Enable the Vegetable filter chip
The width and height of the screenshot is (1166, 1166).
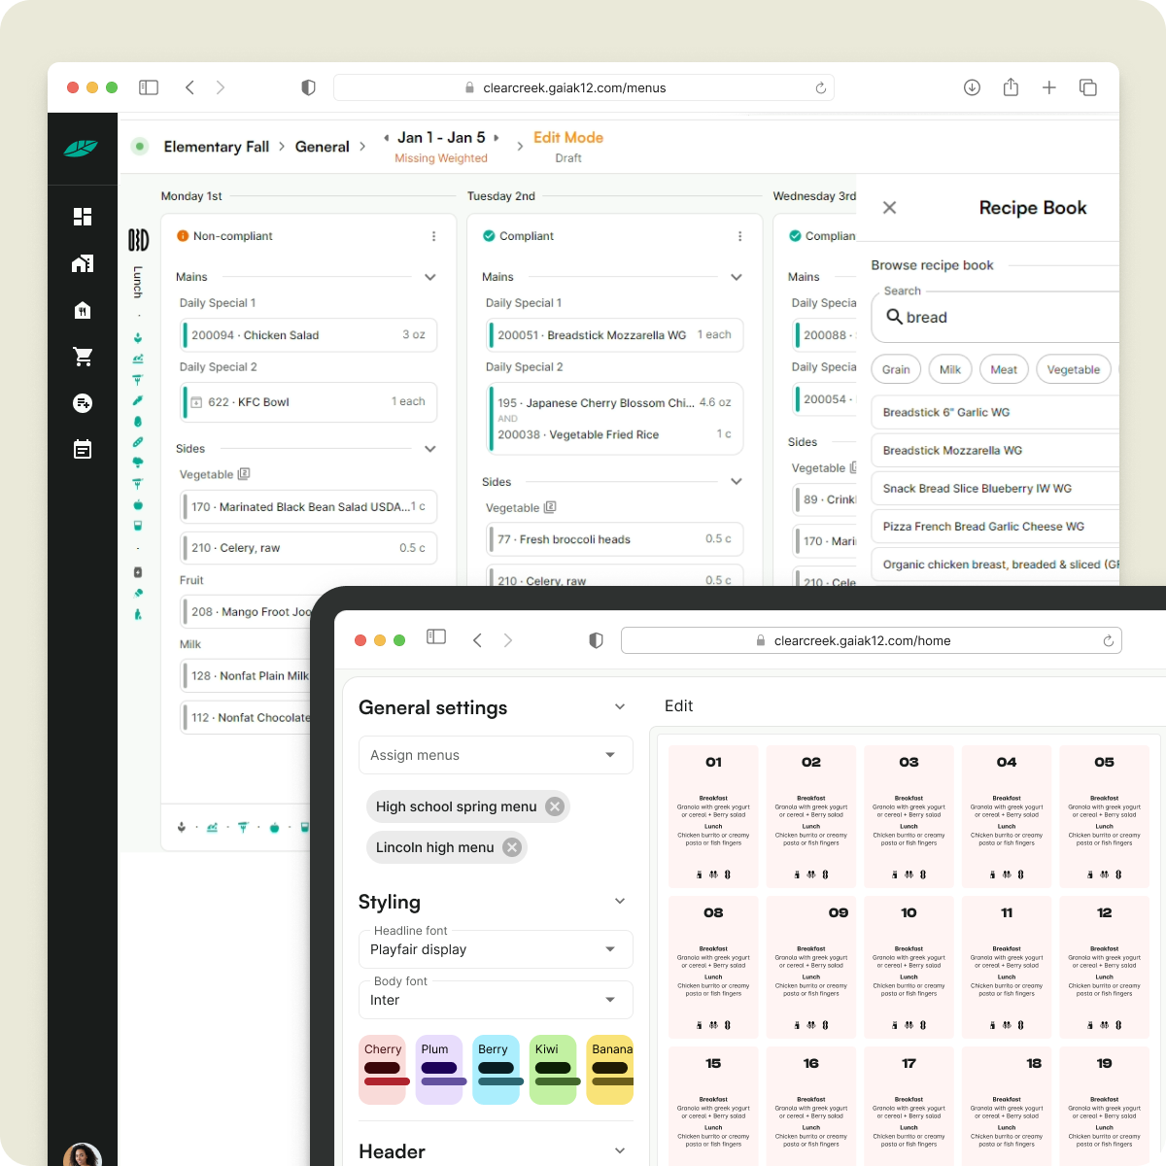(1073, 369)
